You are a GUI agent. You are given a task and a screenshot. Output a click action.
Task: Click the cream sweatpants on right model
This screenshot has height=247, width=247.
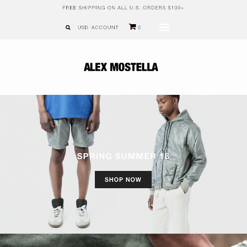171,211
